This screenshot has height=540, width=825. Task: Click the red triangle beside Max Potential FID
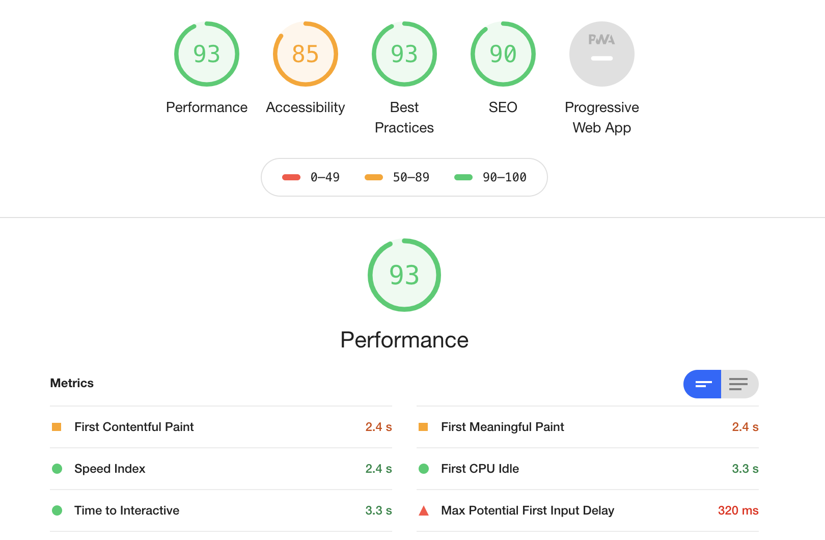pos(423,510)
